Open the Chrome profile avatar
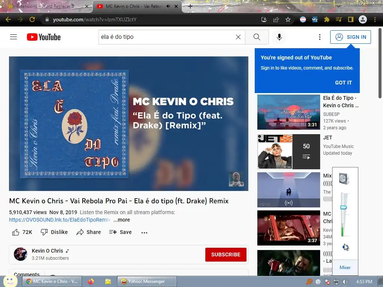This screenshot has width=383, height=287. 363,19
